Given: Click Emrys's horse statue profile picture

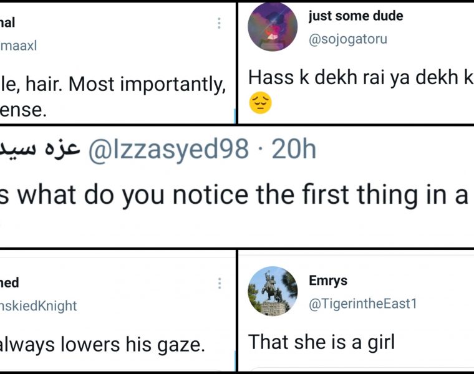Looking at the screenshot, I should [x=273, y=291].
